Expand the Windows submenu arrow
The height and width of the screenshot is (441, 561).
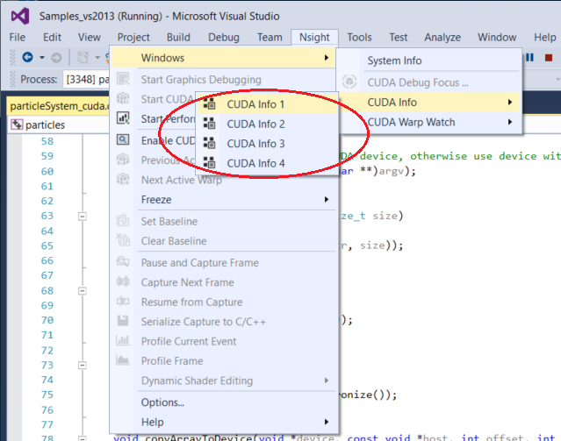click(327, 58)
